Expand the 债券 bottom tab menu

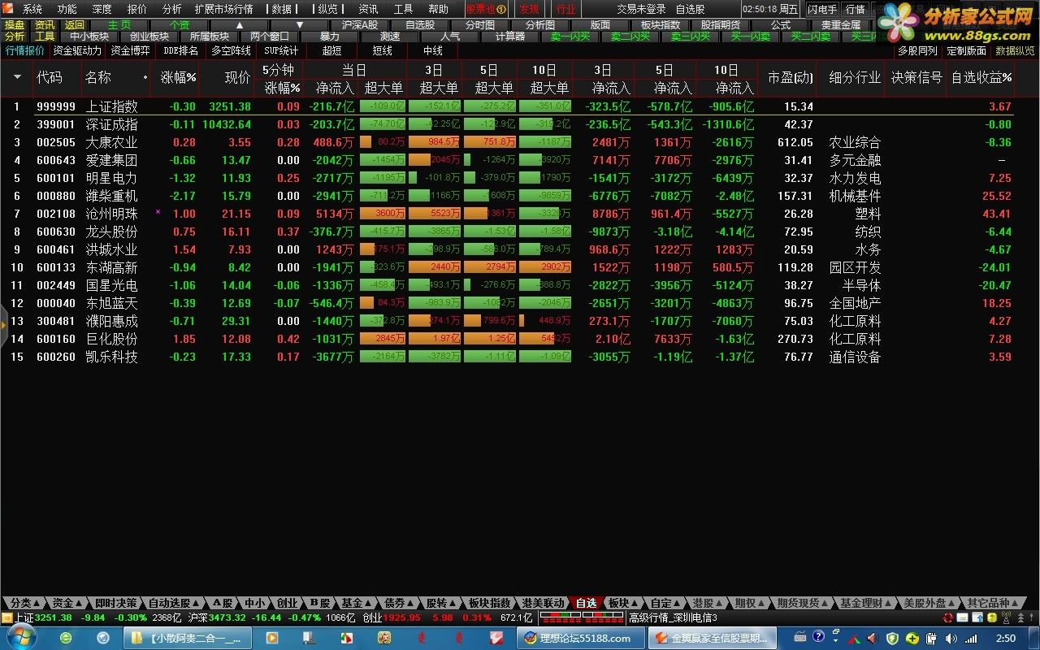(x=400, y=603)
